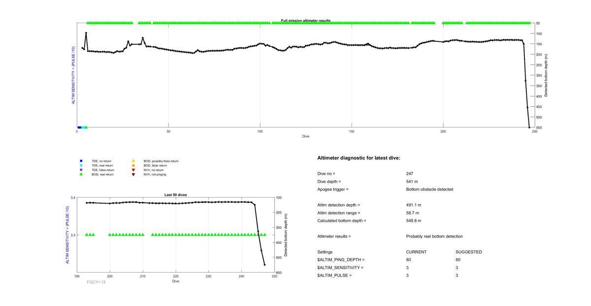Click the red downward triangle legend marker for NVV no return
Screen dimensions: 591x306
[x=133, y=170]
